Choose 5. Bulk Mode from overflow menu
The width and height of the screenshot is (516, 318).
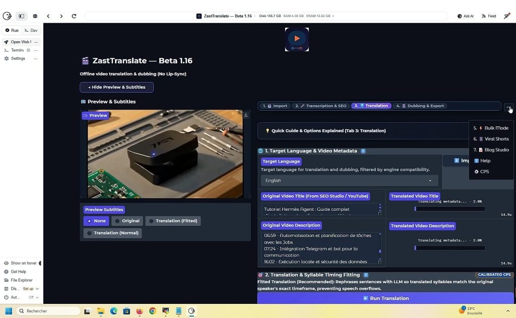(x=491, y=128)
